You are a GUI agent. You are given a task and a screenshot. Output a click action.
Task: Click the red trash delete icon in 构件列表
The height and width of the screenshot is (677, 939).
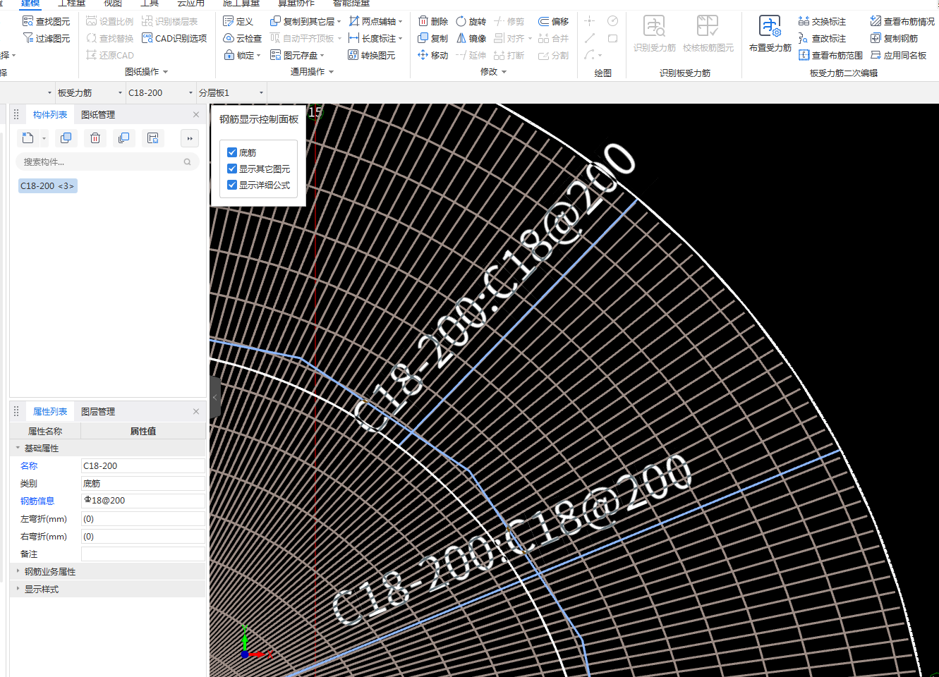point(95,138)
